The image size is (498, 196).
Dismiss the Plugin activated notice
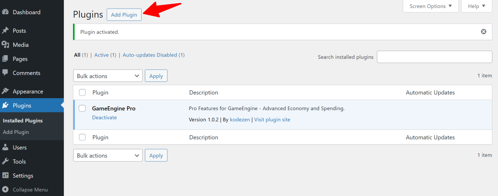click(x=484, y=32)
